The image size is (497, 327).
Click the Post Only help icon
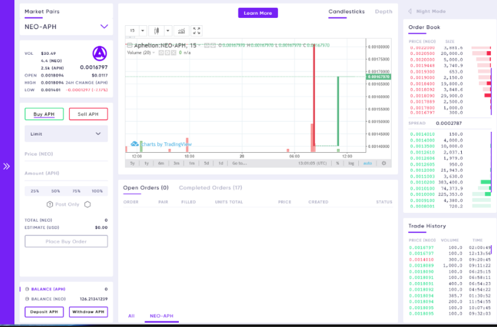click(x=49, y=204)
